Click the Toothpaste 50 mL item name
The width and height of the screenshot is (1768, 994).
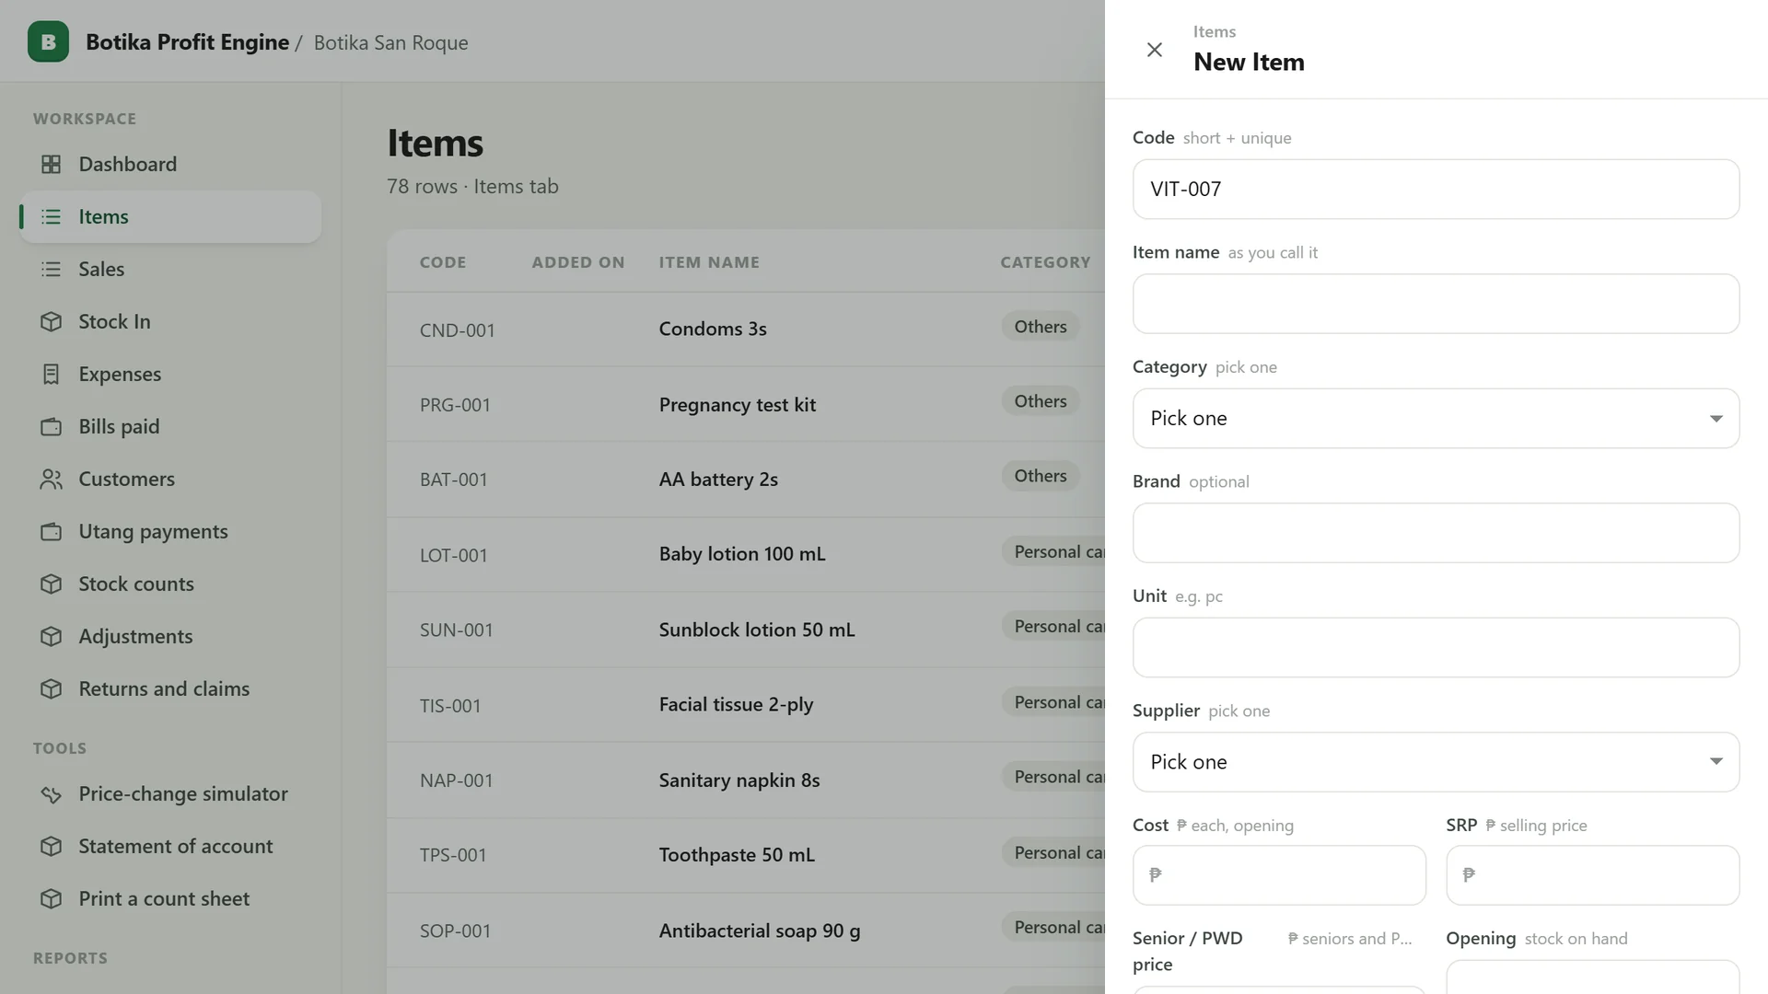coord(737,855)
